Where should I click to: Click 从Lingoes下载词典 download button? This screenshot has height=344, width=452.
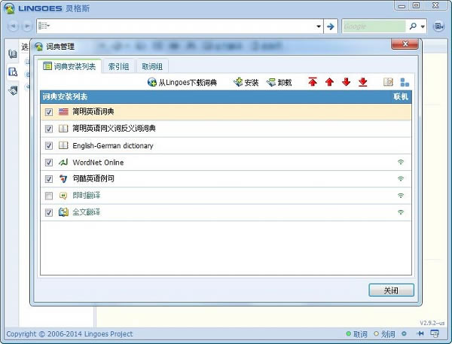[x=182, y=83]
